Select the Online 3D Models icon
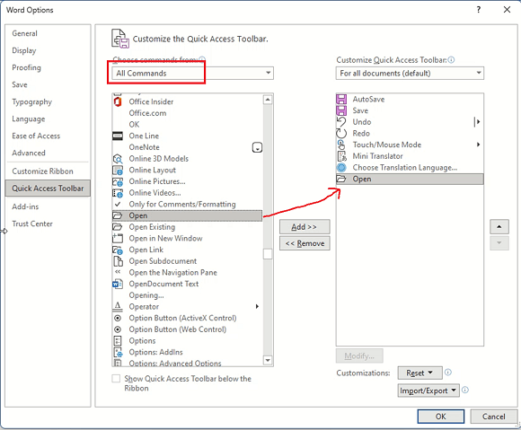 coord(118,159)
